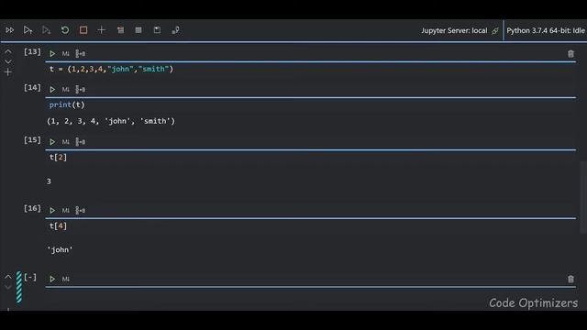Click the export notebook icon in the toolbar
The width and height of the screenshot is (587, 330).
click(175, 30)
